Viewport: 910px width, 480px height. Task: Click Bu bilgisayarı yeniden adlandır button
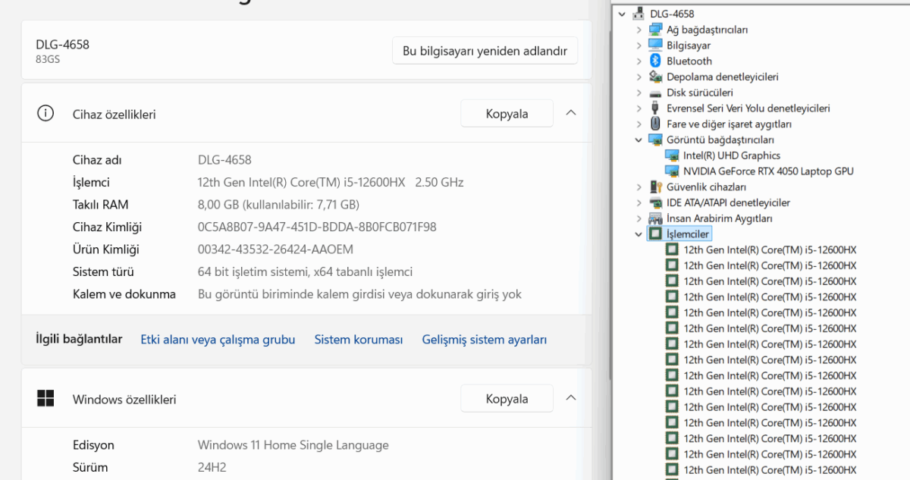(485, 51)
